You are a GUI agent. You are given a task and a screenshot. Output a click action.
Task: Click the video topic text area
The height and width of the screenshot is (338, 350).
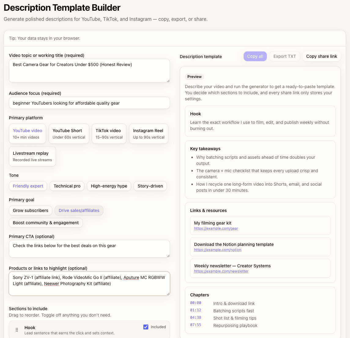coord(89,70)
